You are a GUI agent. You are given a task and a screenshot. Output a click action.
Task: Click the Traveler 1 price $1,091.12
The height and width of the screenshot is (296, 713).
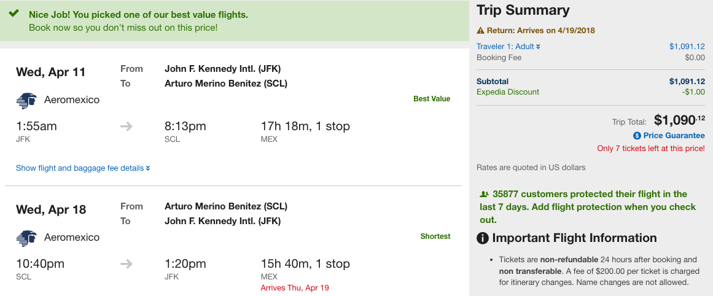pyautogui.click(x=687, y=47)
